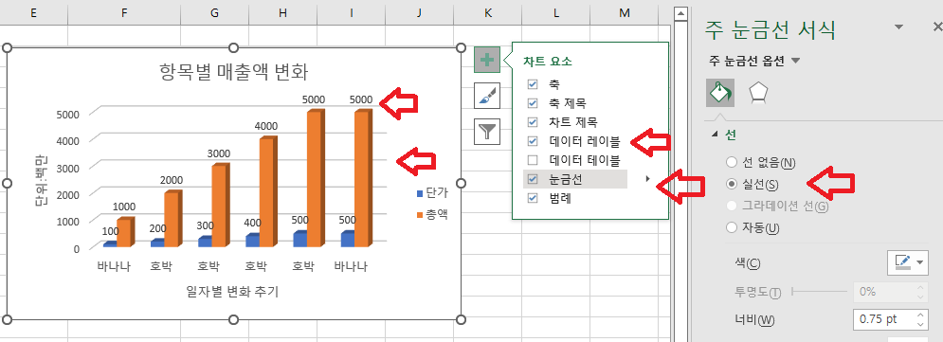Uncheck the 축 checkbox
Viewport: 943px width, 342px height.
pyautogui.click(x=533, y=83)
